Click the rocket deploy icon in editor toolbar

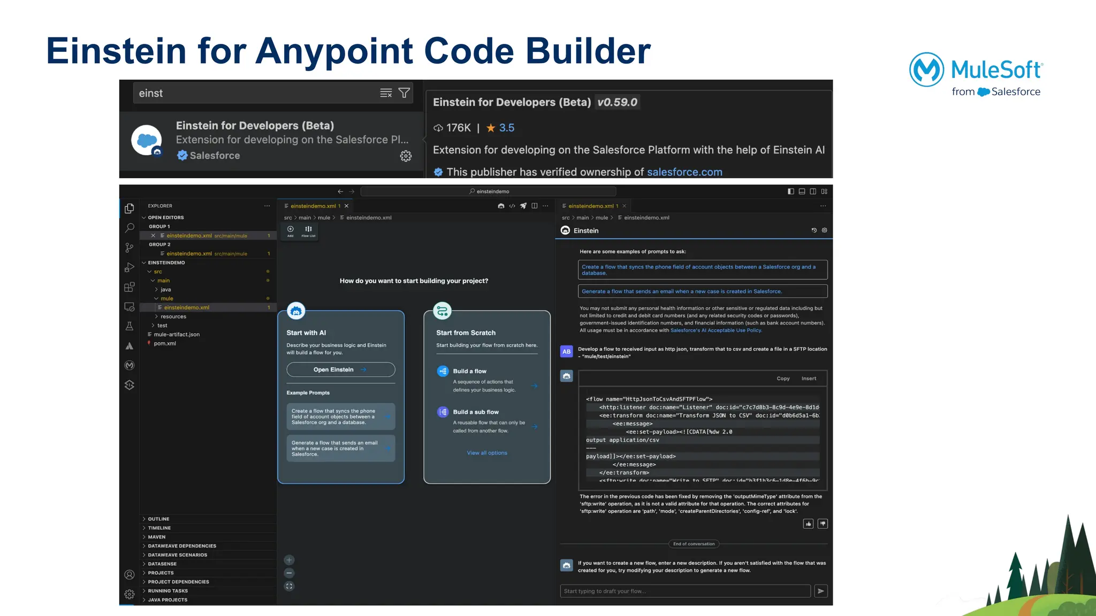point(523,206)
